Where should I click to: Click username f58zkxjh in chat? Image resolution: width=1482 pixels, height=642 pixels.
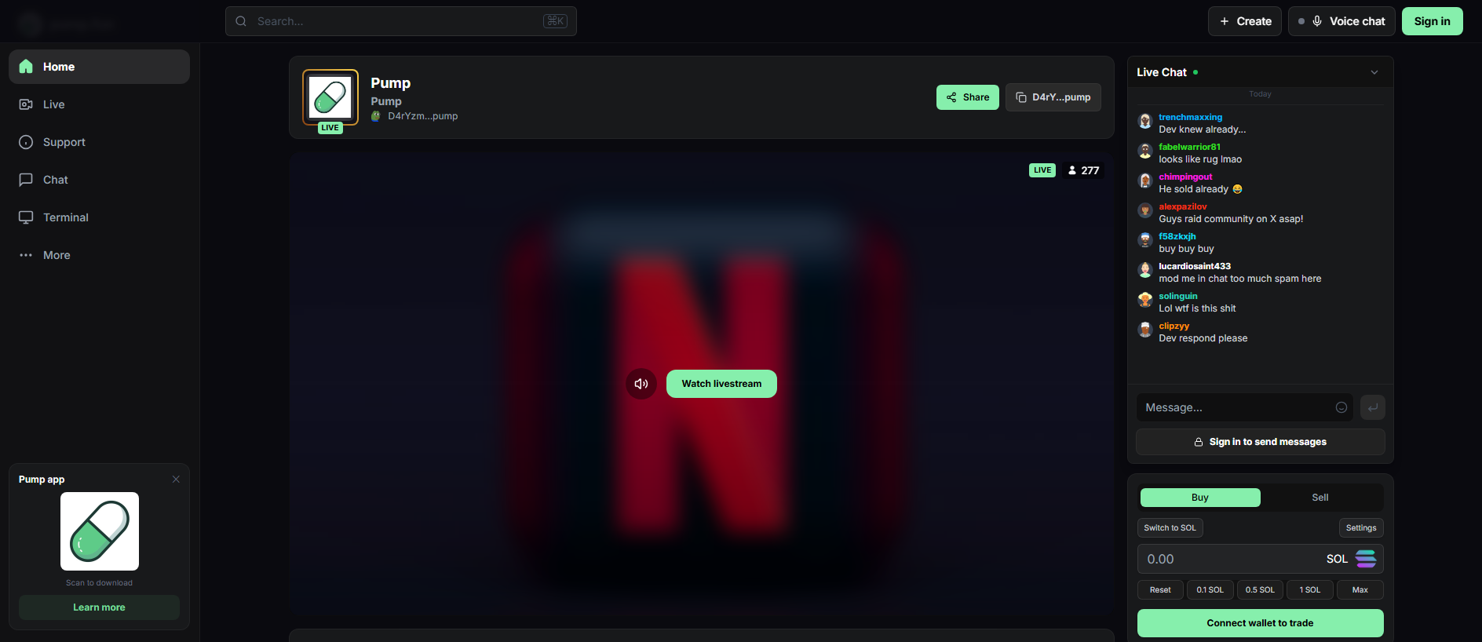[1177, 236]
